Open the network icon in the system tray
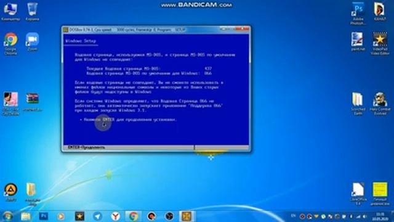This screenshot has width=394, height=222. (x=358, y=216)
